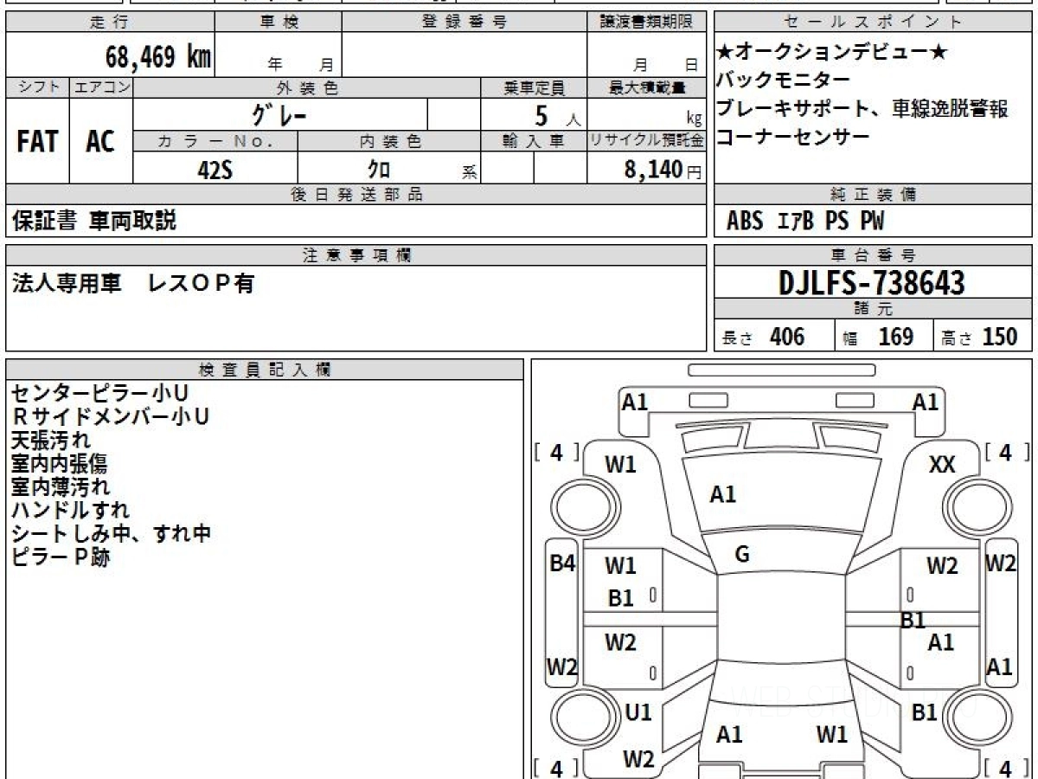Click the mileage value 68,469 km
The width and height of the screenshot is (1038, 779).
coord(158,57)
